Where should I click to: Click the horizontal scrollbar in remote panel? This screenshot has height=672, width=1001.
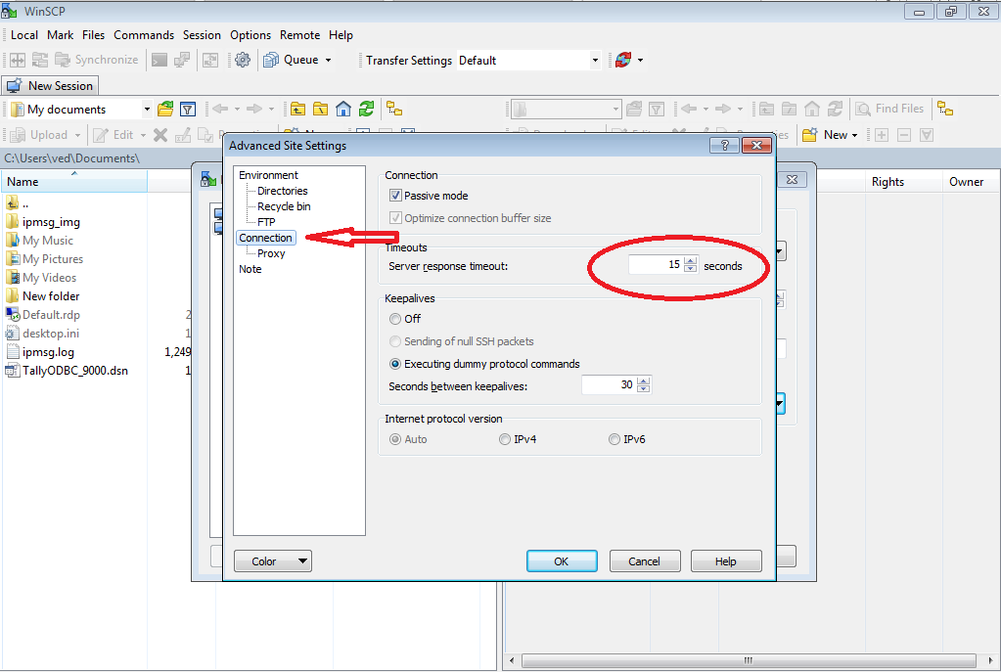coord(749,660)
